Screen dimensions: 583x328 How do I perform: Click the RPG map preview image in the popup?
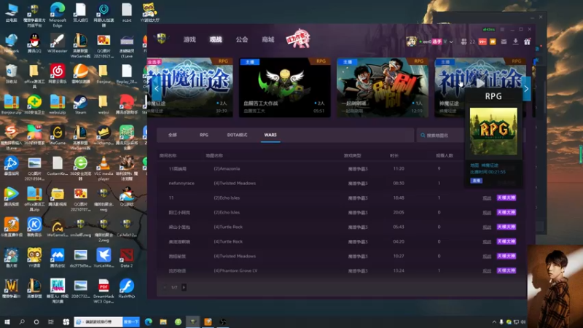(493, 131)
